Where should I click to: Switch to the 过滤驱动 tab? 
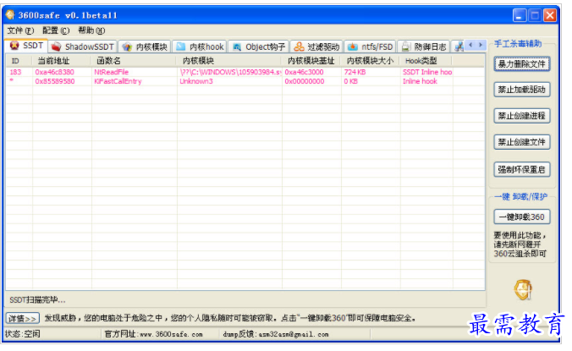(x=316, y=47)
